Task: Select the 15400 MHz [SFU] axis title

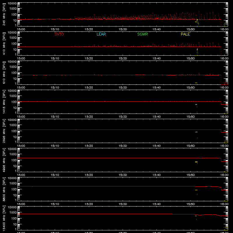Action: 4,218
